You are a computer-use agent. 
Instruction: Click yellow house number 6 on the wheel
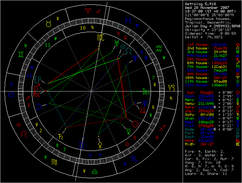coord(153,107)
